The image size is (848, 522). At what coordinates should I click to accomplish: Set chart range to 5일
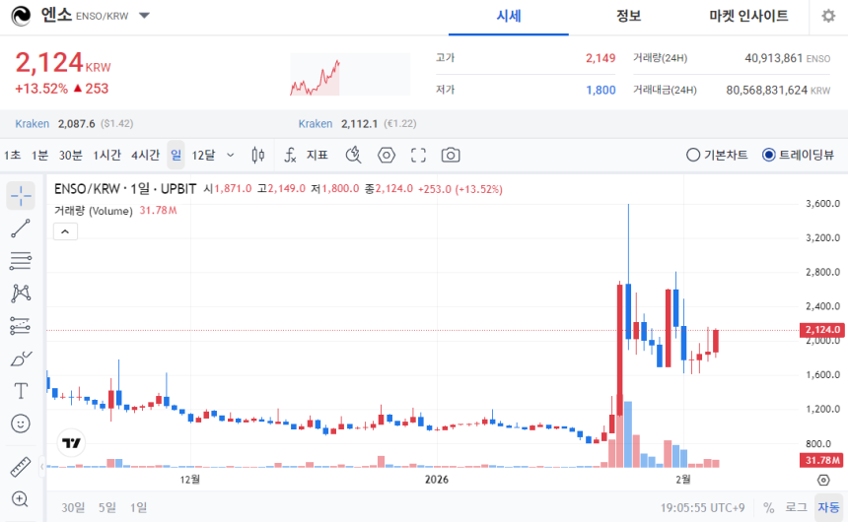point(107,508)
